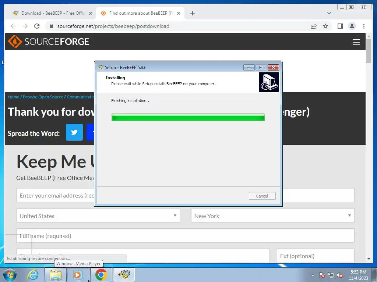Click the Full name (required) field

click(185, 236)
